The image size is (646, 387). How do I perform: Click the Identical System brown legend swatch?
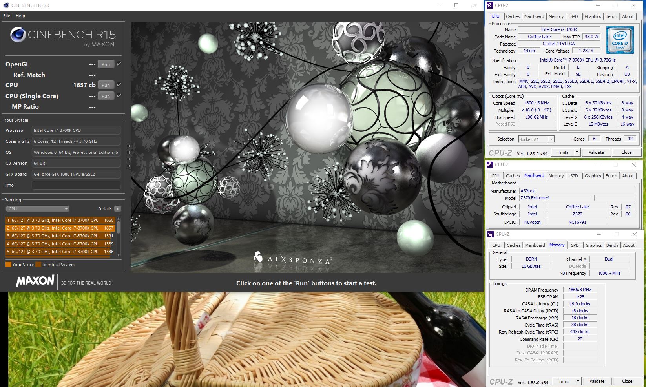click(x=38, y=265)
